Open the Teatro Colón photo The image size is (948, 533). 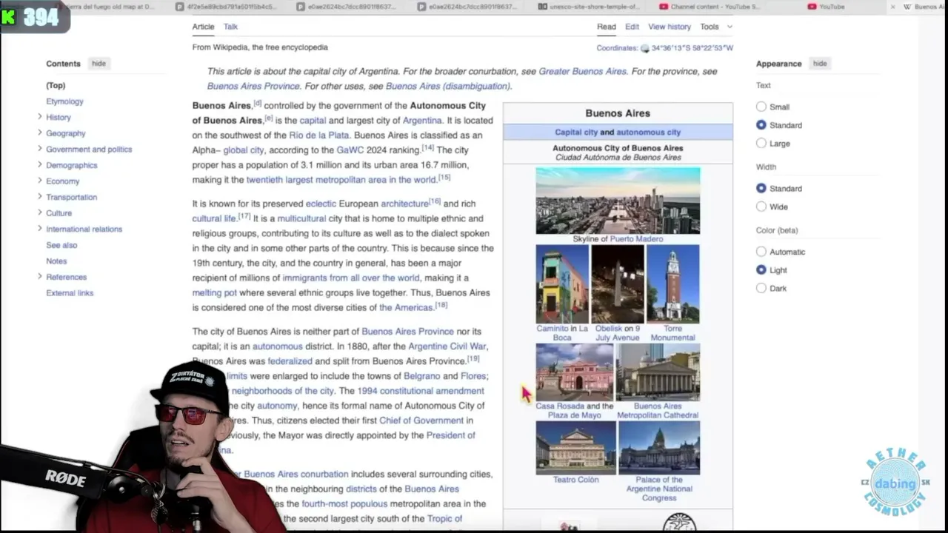pyautogui.click(x=575, y=448)
